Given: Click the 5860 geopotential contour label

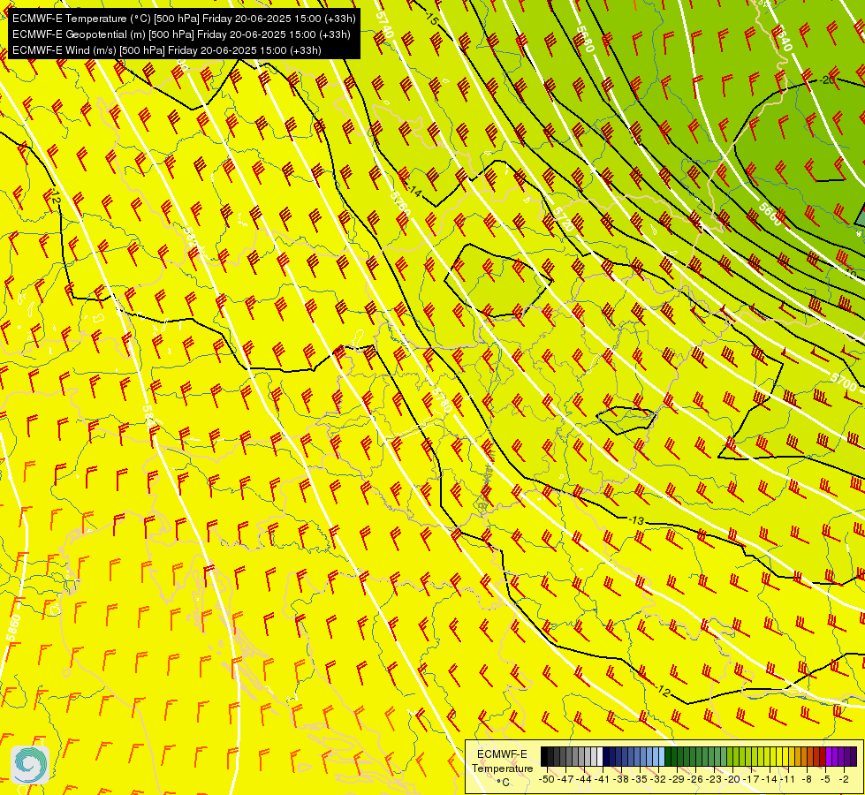Looking at the screenshot, I should [14, 628].
